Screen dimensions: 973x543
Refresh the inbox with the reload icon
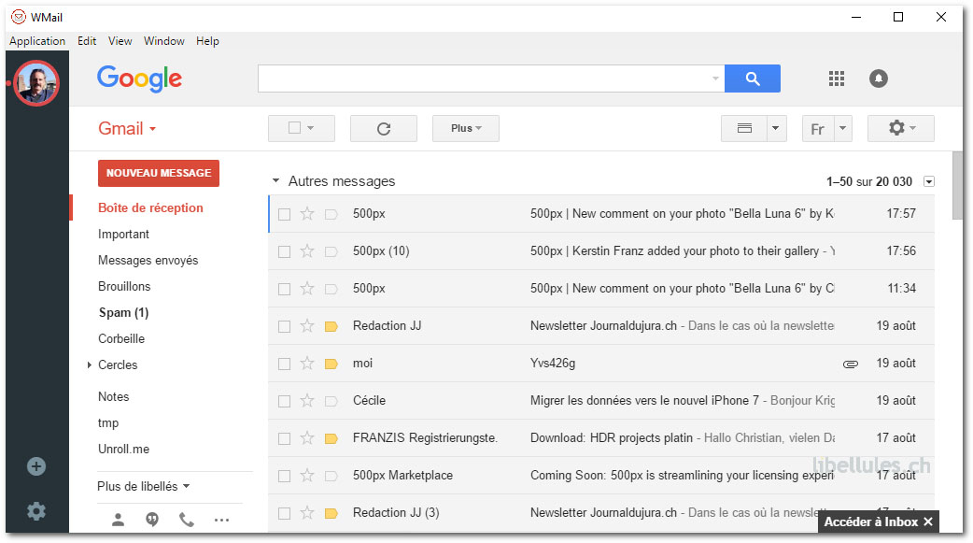384,129
